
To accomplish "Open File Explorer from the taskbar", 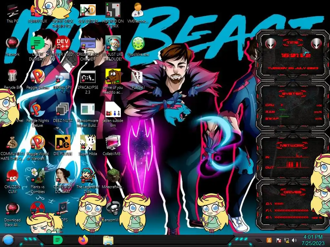I will (108, 240).
